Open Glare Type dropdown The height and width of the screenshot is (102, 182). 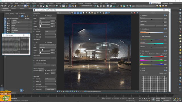pyautogui.click(x=47, y=45)
